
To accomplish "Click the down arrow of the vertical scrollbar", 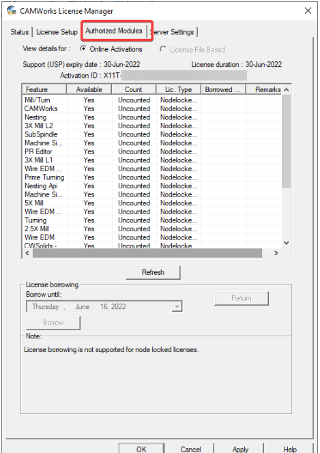I will pyautogui.click(x=286, y=243).
